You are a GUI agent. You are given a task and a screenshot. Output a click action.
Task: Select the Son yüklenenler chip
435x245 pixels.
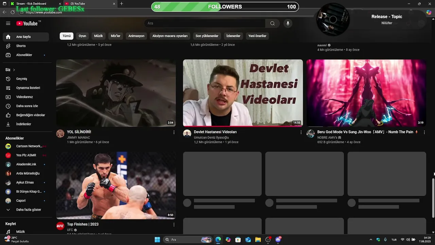207,36
